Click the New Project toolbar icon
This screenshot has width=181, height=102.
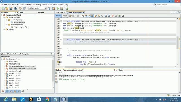(x=7, y=8)
